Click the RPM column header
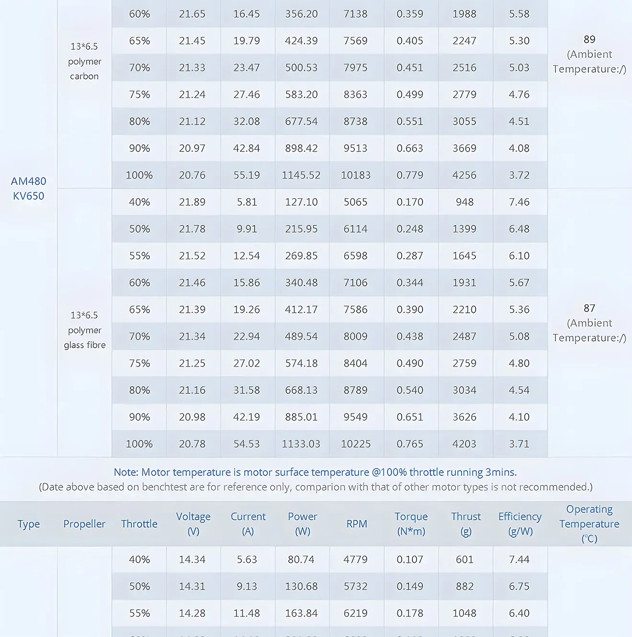The image size is (632, 637). tap(357, 524)
